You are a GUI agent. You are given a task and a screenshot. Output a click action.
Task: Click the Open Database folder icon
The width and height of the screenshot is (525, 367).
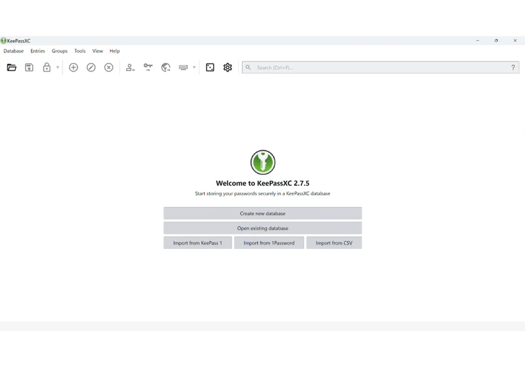(x=11, y=68)
